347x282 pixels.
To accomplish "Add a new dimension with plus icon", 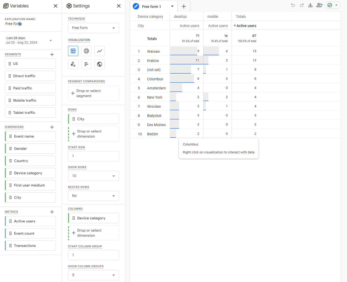I will click(52, 127).
